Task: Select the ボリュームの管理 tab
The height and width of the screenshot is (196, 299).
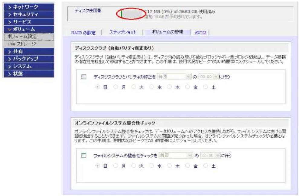Action: pos(167,32)
